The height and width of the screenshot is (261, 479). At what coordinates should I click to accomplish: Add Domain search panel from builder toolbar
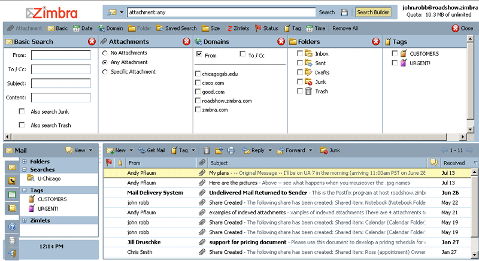tap(110, 28)
